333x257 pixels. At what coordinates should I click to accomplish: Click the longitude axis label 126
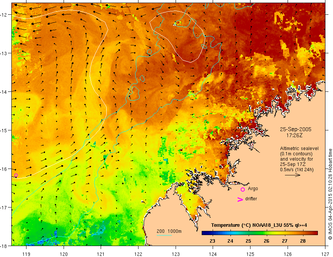coord(288,254)
